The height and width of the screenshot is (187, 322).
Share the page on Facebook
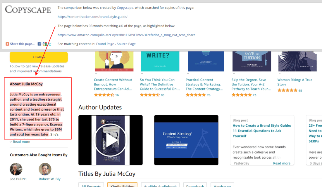39,44
